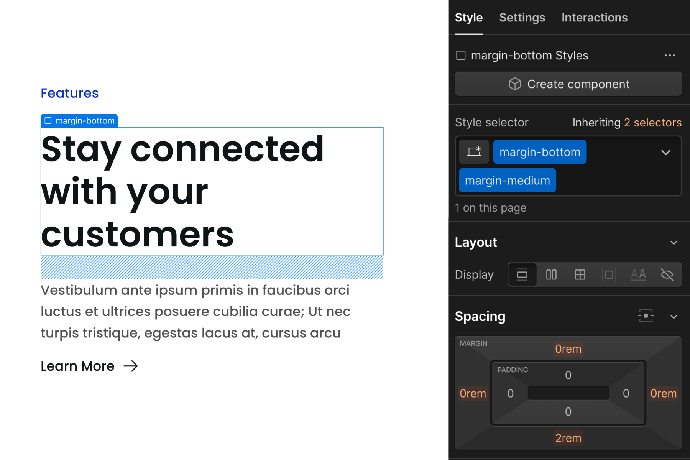The image size is (690, 460).
Task: Click the Spacing section title
Action: point(480,316)
